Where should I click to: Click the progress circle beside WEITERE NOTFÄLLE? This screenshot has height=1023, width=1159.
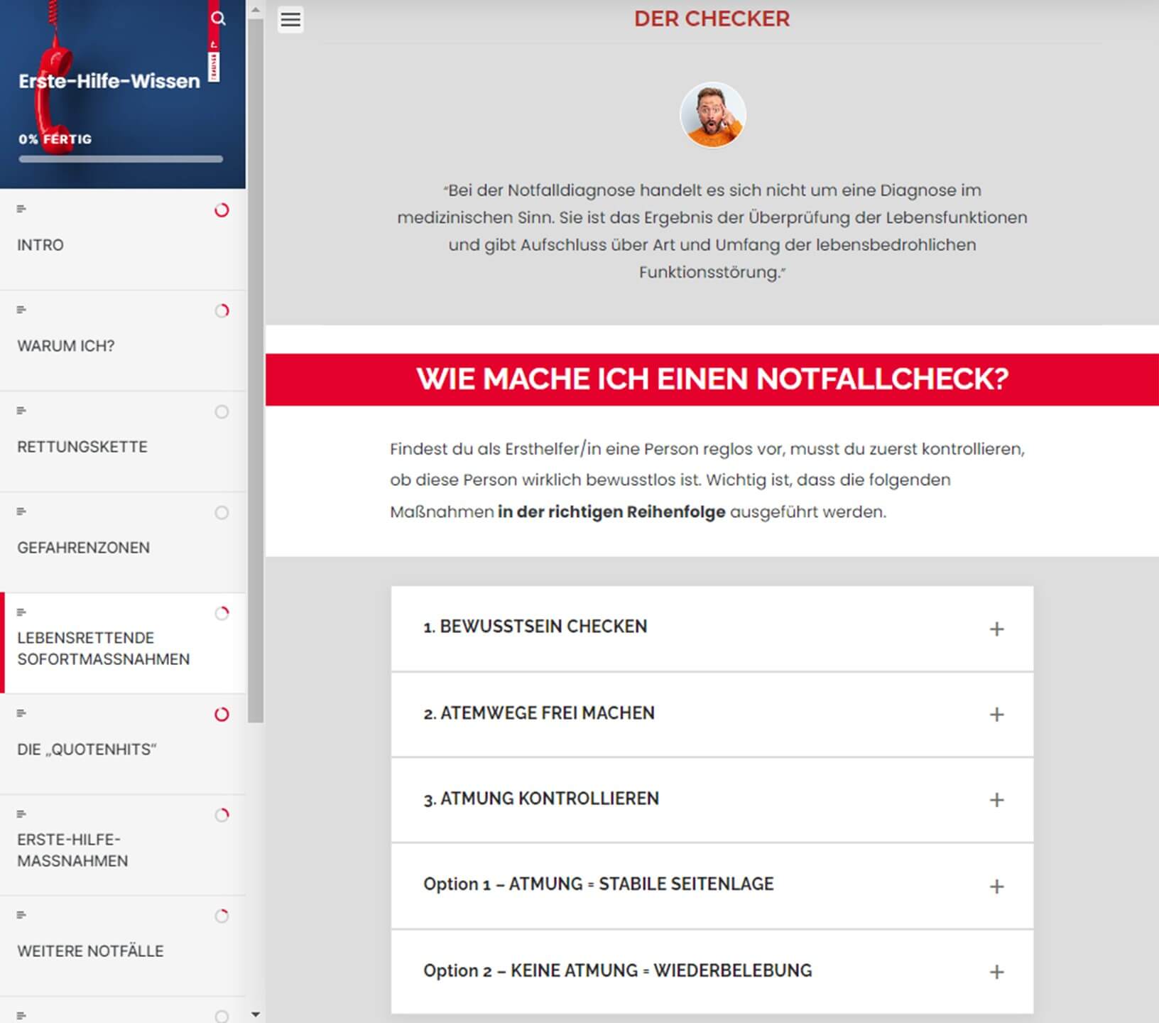[x=222, y=916]
